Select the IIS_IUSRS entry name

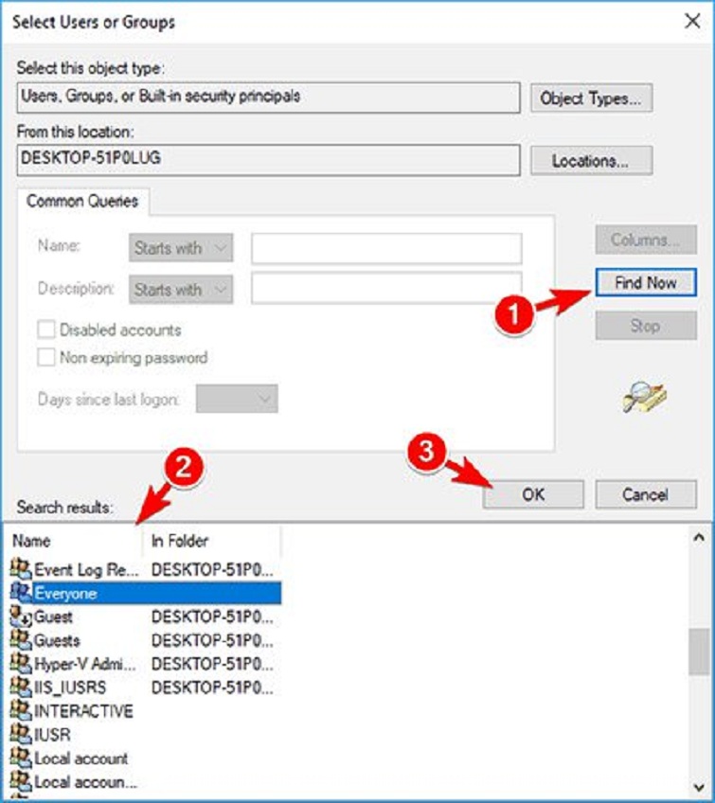coord(70,687)
